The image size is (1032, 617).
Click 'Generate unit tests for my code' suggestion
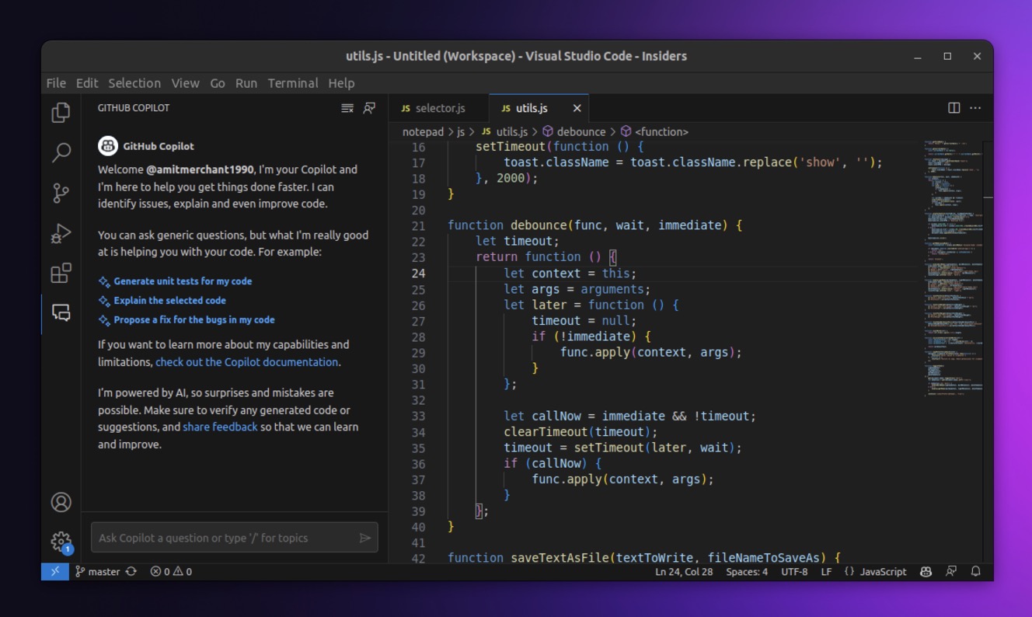coord(183,281)
